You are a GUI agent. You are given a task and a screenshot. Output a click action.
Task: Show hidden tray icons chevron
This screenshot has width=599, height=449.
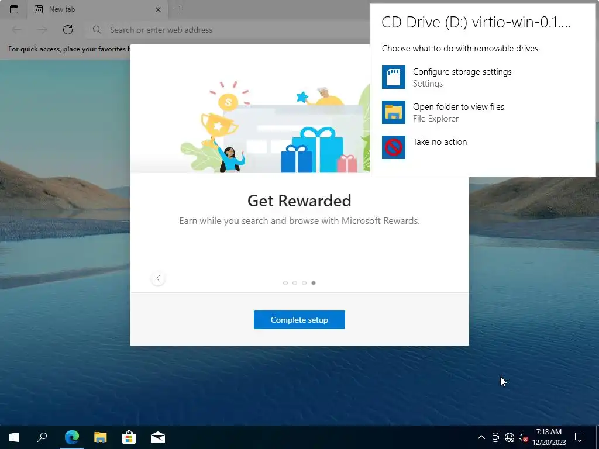coord(481,437)
